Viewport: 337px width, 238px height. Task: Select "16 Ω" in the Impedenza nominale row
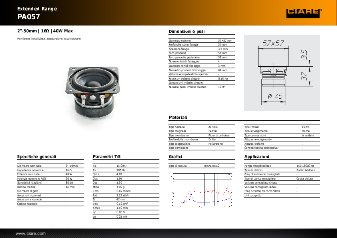click(x=68, y=170)
